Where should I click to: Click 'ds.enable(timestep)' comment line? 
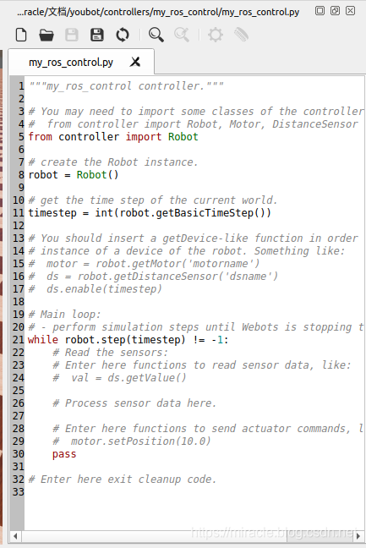95,289
